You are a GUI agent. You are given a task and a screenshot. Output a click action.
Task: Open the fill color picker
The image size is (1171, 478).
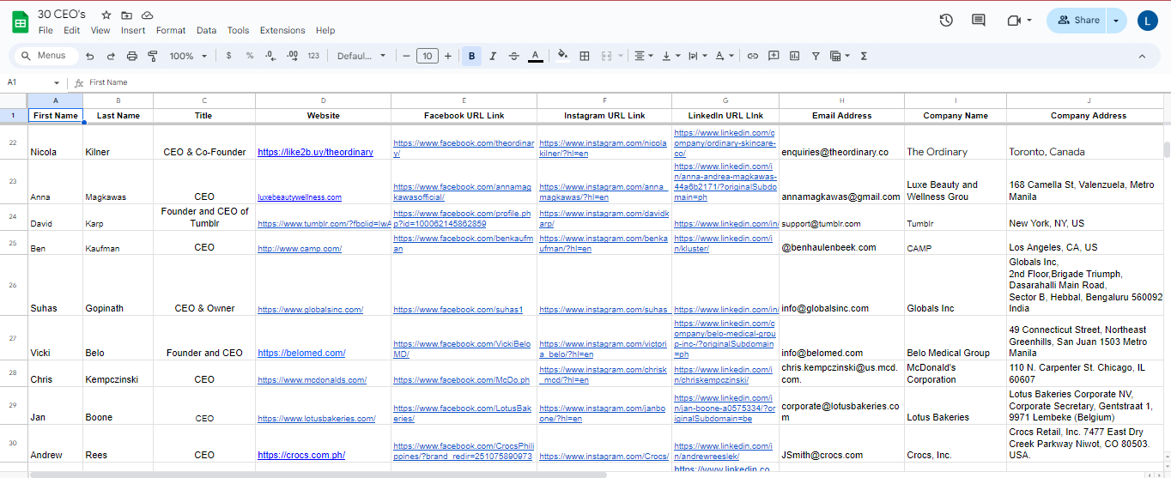coord(563,56)
